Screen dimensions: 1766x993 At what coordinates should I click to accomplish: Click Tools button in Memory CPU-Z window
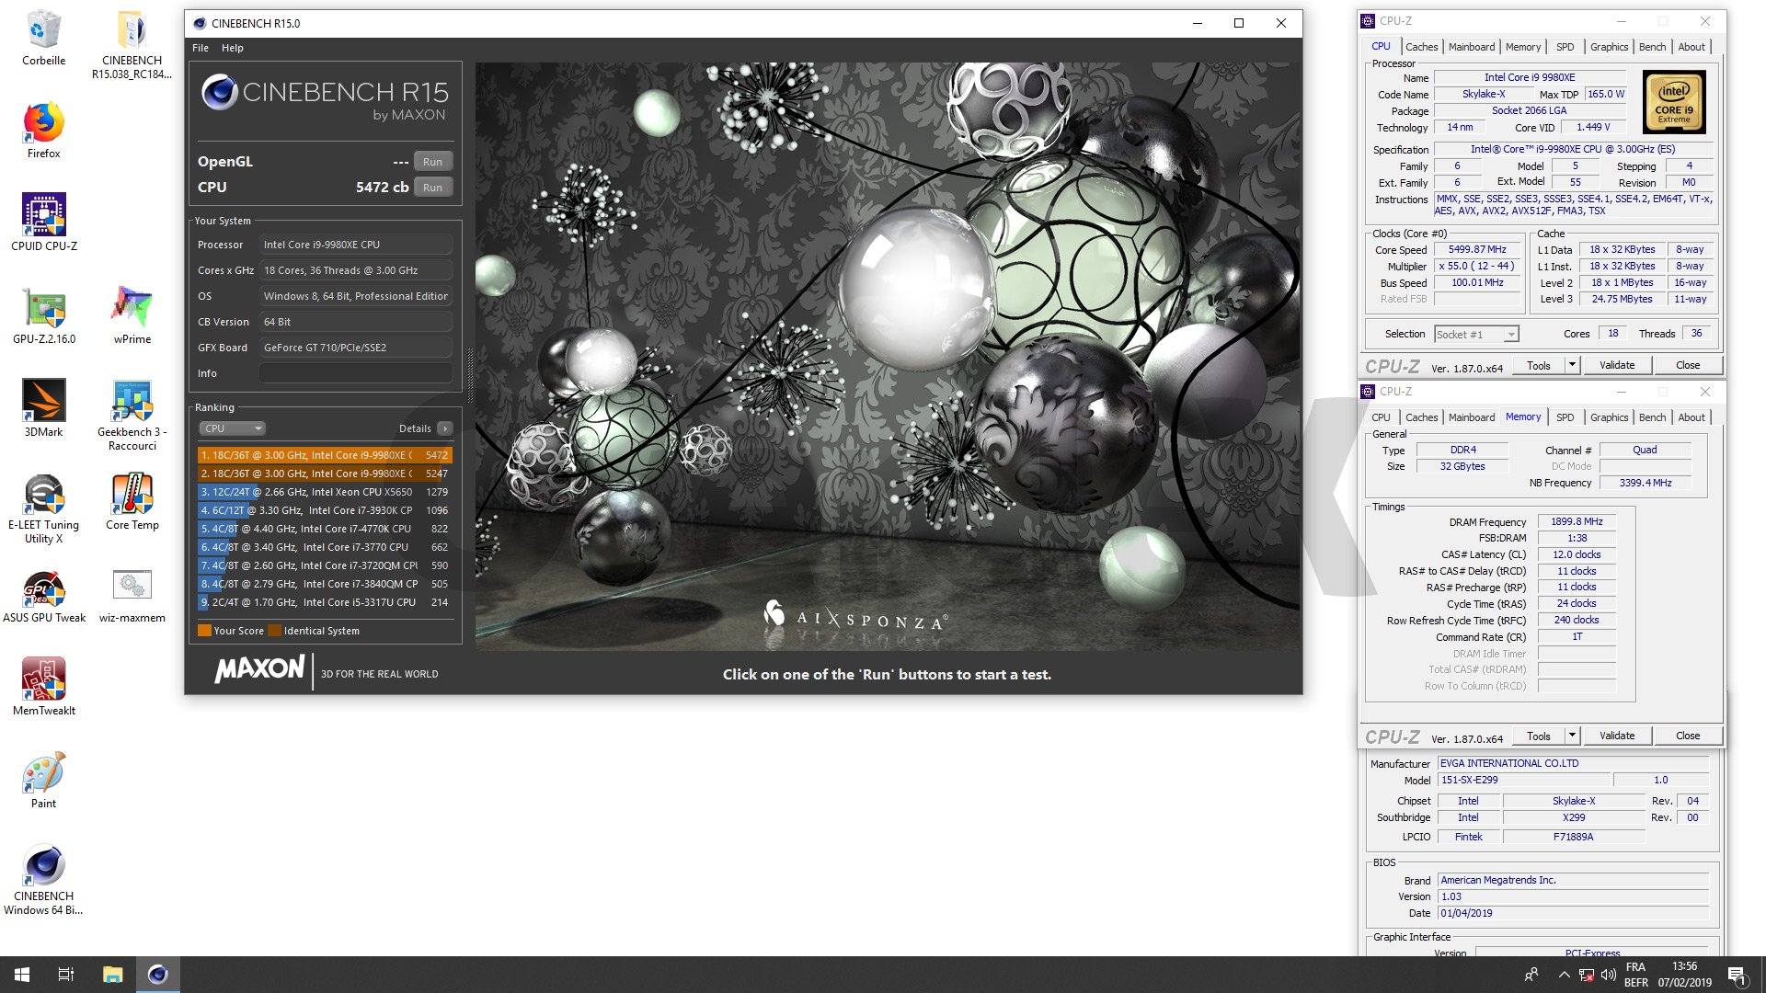(x=1538, y=736)
